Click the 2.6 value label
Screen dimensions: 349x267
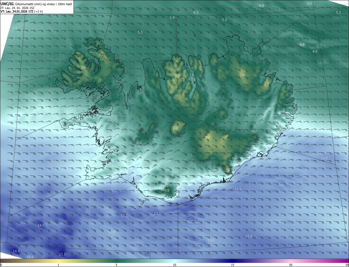[228, 170]
